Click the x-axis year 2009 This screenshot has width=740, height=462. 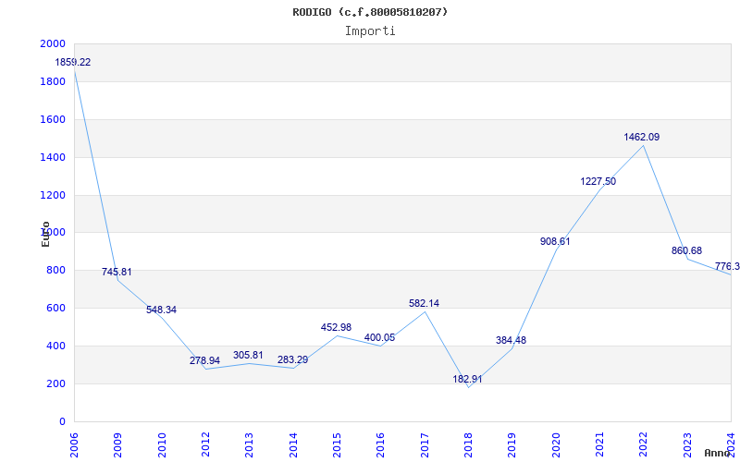click(118, 445)
